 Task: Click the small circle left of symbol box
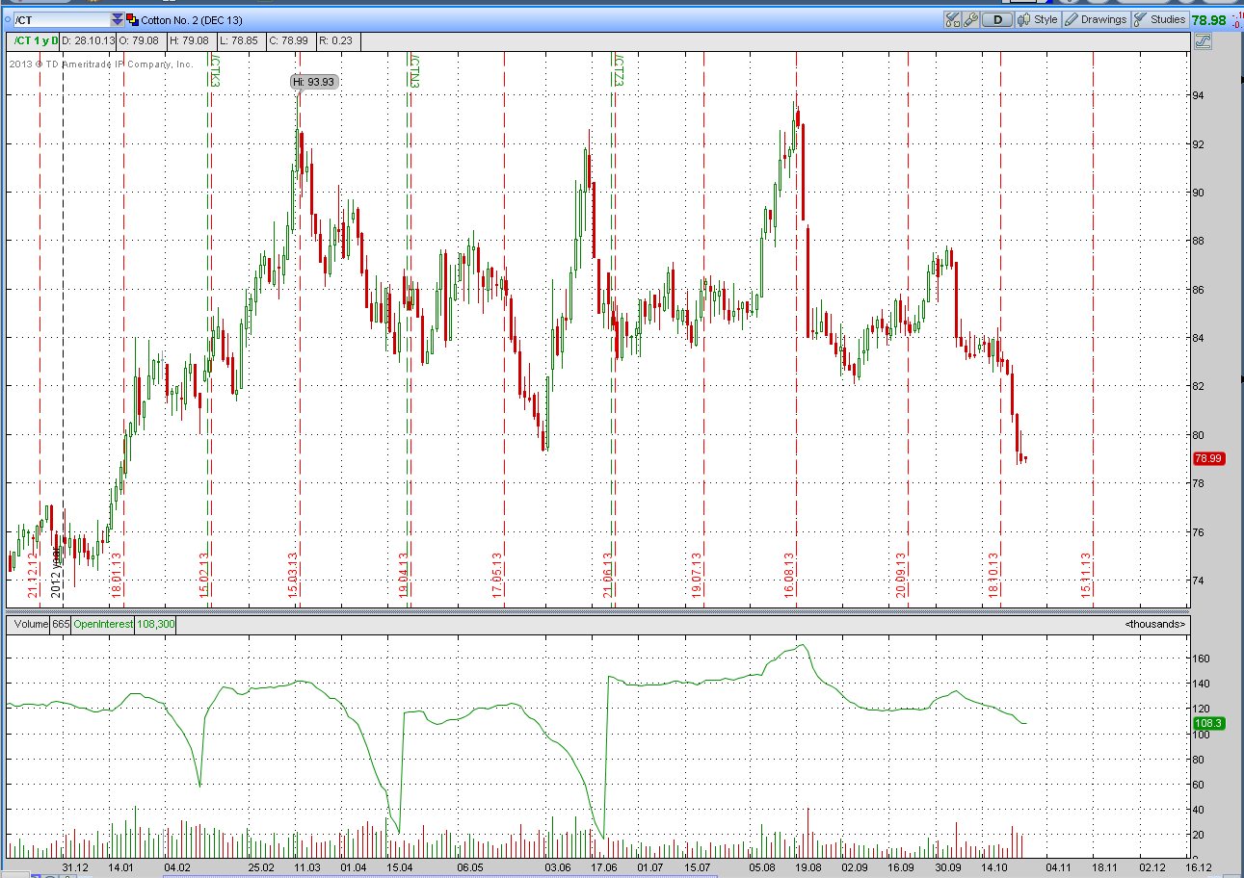[x=7, y=19]
